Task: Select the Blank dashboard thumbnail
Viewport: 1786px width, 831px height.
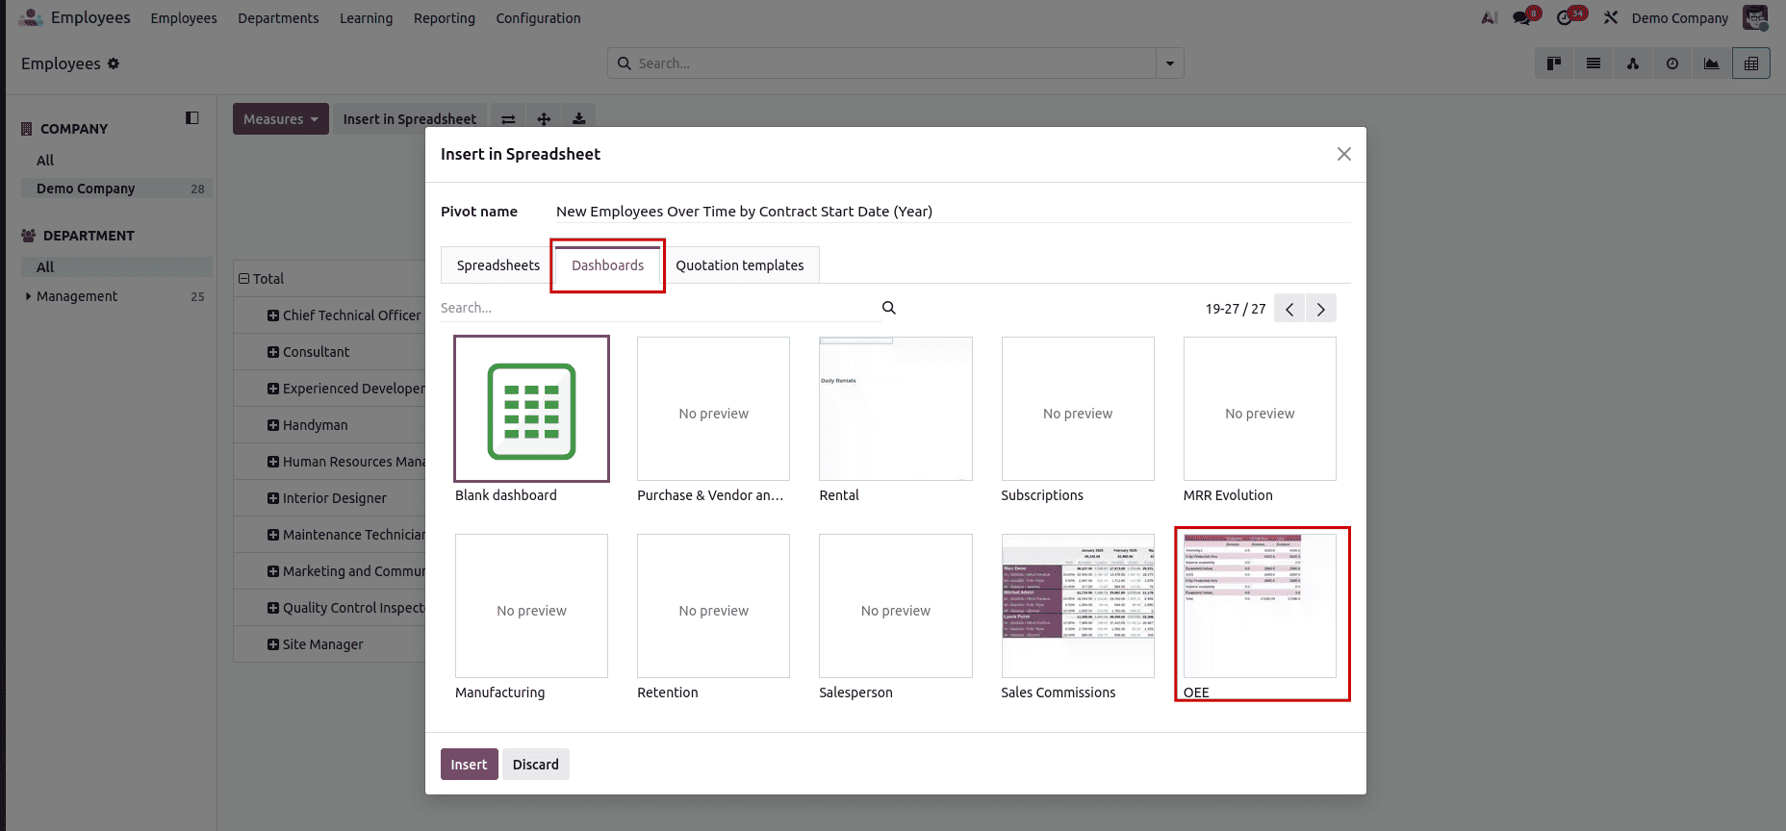Action: coord(531,409)
